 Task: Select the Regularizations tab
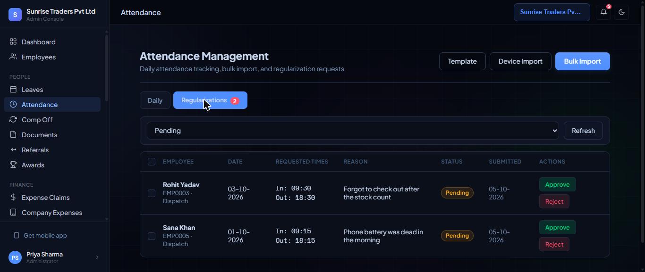(210, 100)
